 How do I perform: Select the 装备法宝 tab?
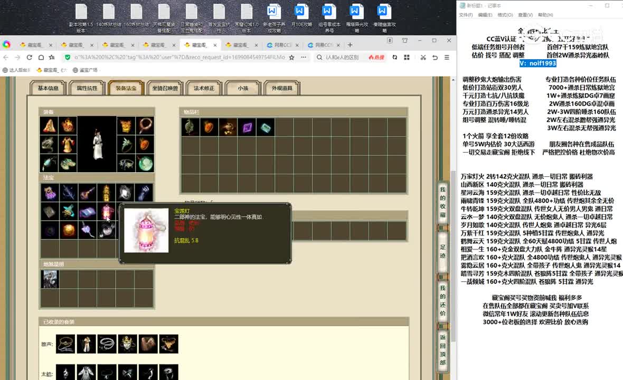126,88
